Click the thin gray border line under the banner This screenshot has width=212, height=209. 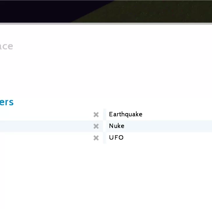point(106,23)
